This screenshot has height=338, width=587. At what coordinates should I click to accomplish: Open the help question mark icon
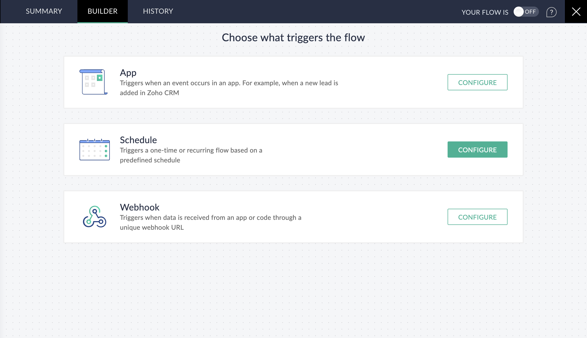click(551, 12)
